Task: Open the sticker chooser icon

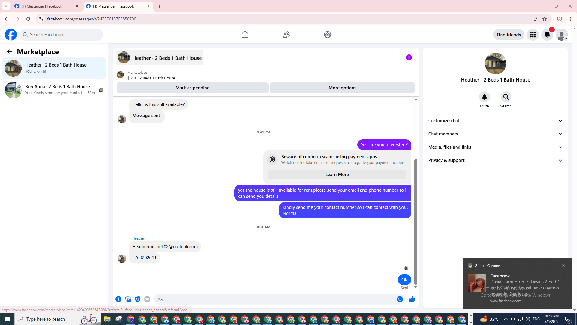Action: click(x=138, y=299)
